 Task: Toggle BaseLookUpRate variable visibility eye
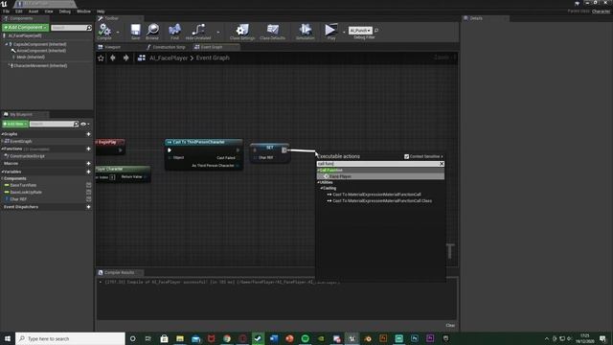89,192
